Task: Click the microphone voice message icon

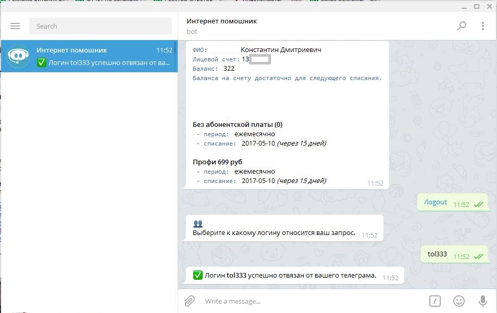Action: pyautogui.click(x=483, y=301)
